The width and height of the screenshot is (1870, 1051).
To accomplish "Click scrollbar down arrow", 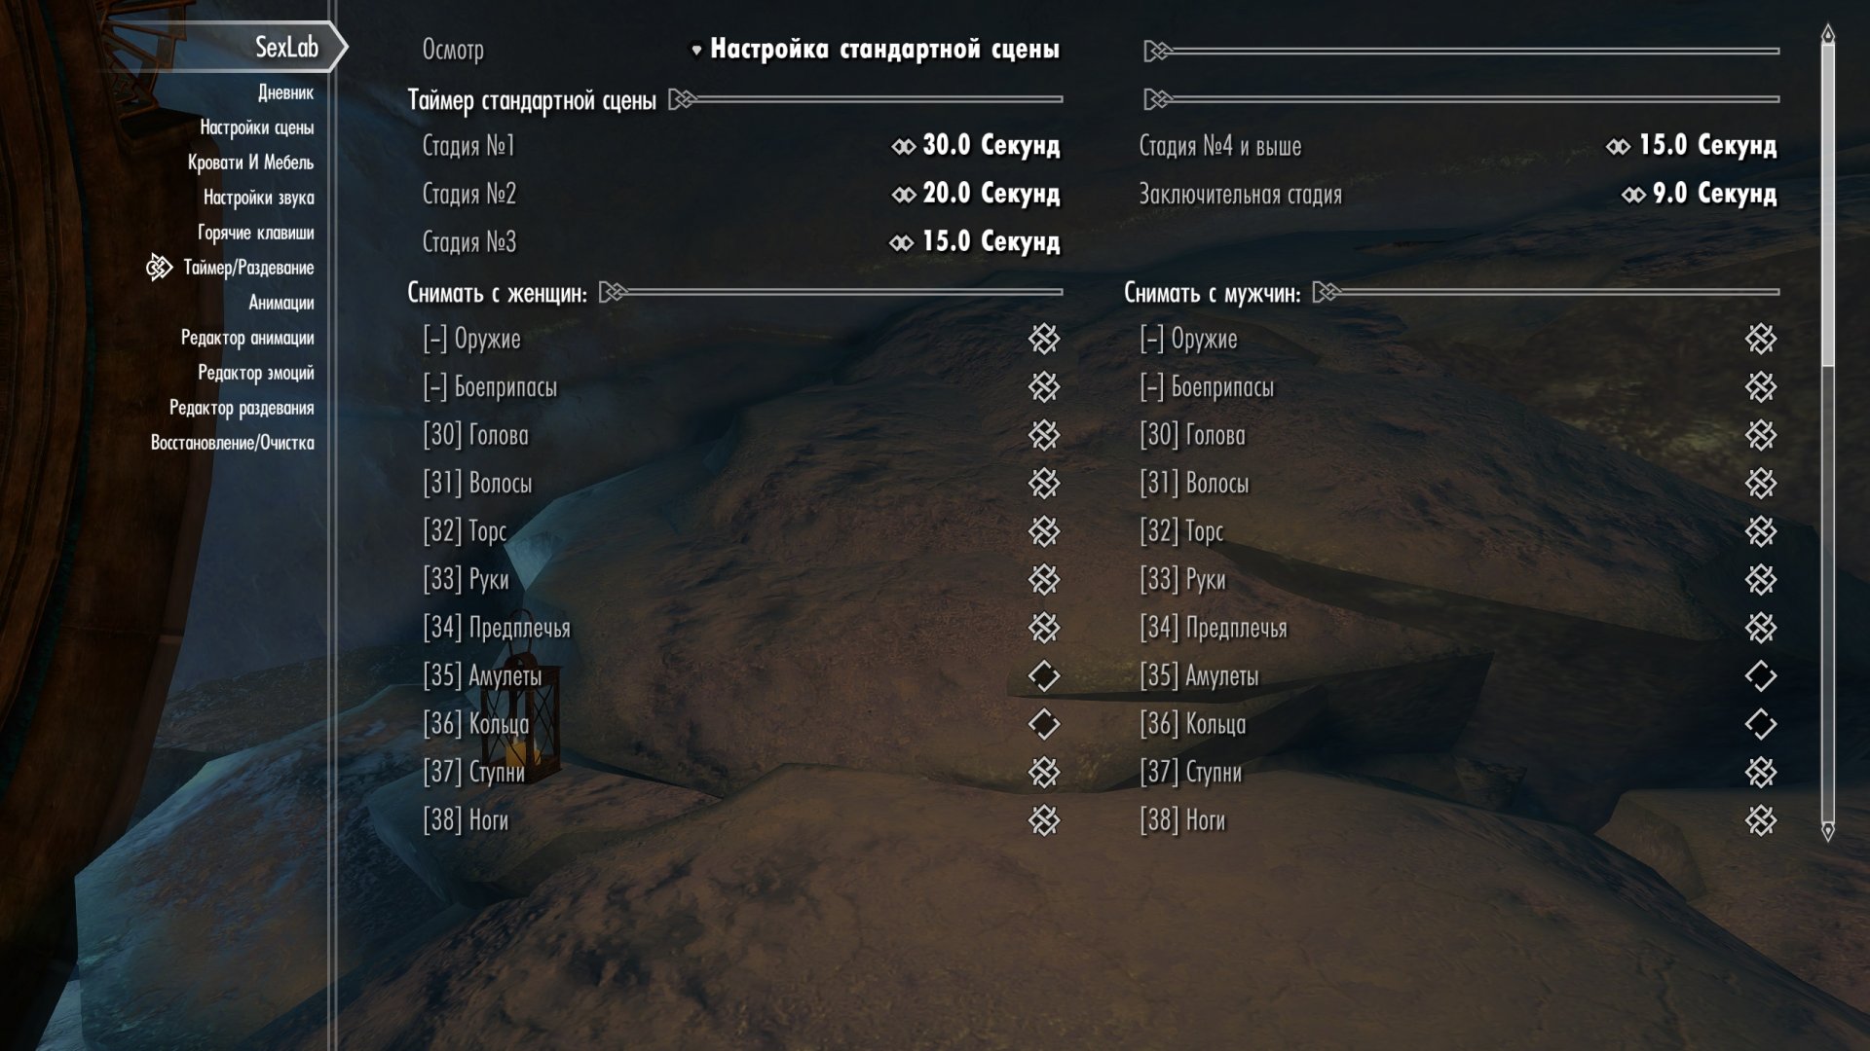I will coord(1828,831).
